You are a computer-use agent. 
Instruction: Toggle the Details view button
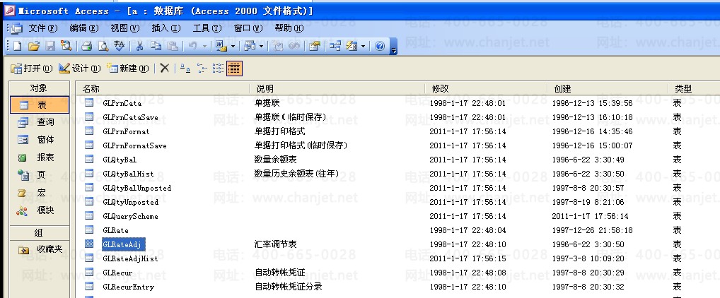(x=234, y=68)
